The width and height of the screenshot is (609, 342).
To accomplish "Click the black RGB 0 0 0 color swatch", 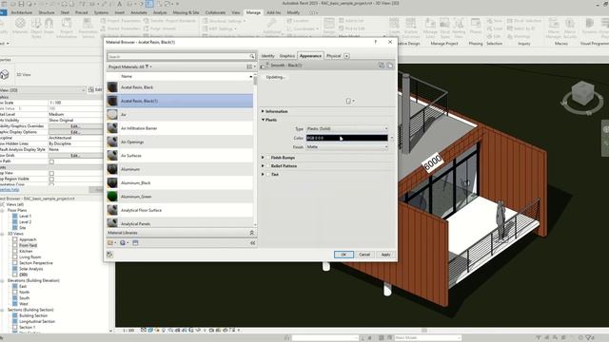I will 346,138.
